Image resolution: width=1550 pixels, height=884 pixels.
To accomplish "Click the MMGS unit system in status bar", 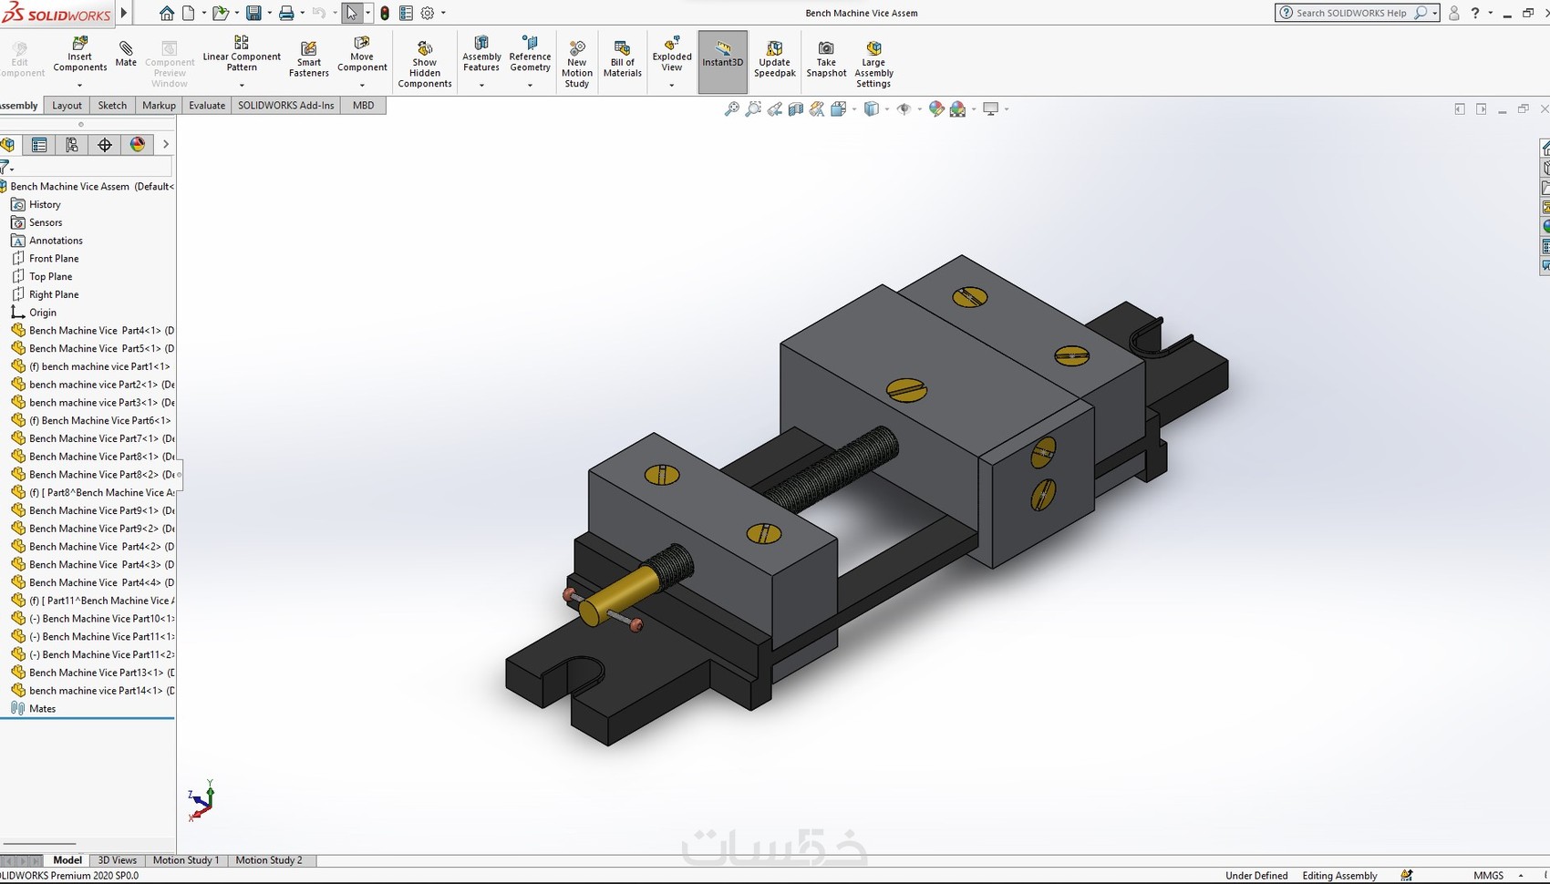I will click(1488, 876).
